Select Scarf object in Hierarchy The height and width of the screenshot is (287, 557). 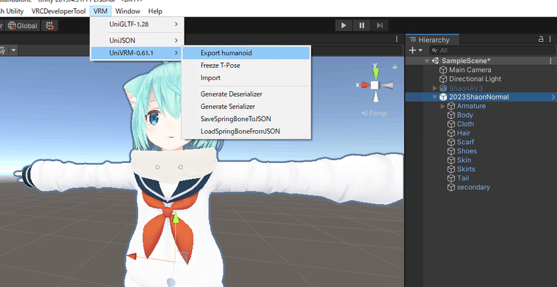(x=465, y=142)
